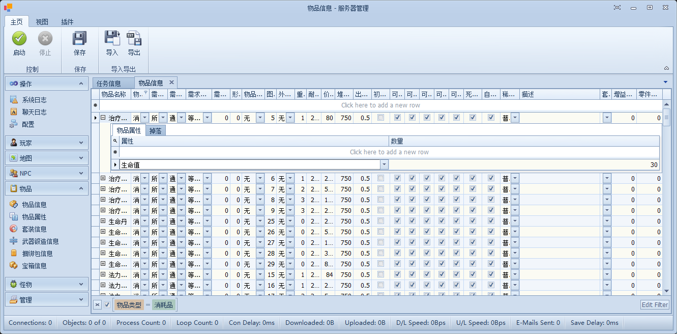Screen dimensions: 677x334
Task: Switch to the 掉落 sub-tab
Action: [x=156, y=131]
